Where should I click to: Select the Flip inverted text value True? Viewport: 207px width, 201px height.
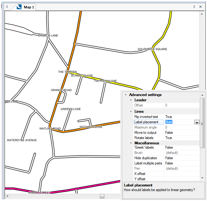pyautogui.click(x=169, y=117)
